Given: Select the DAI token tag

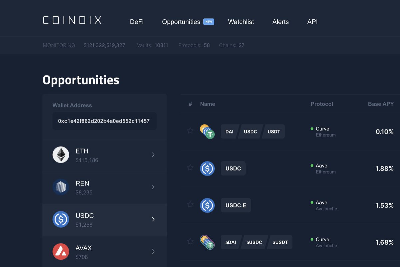Looking at the screenshot, I should click(229, 131).
